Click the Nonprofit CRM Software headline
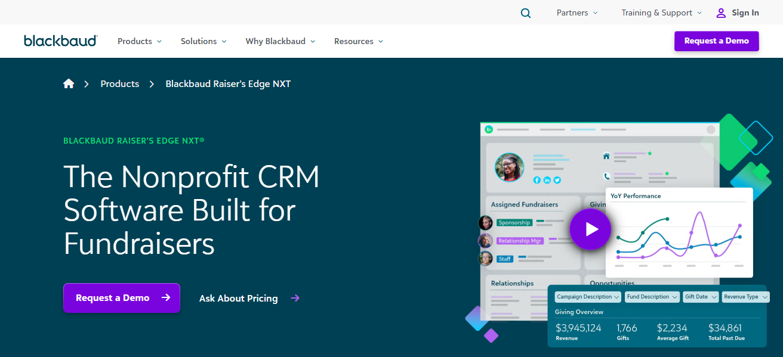The height and width of the screenshot is (357, 783). pos(192,210)
